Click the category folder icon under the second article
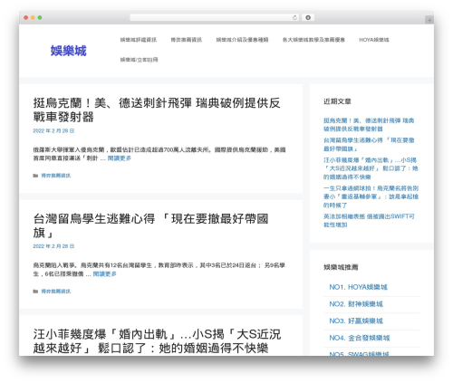Image resolution: width=453 pixels, height=383 pixels. 35,292
